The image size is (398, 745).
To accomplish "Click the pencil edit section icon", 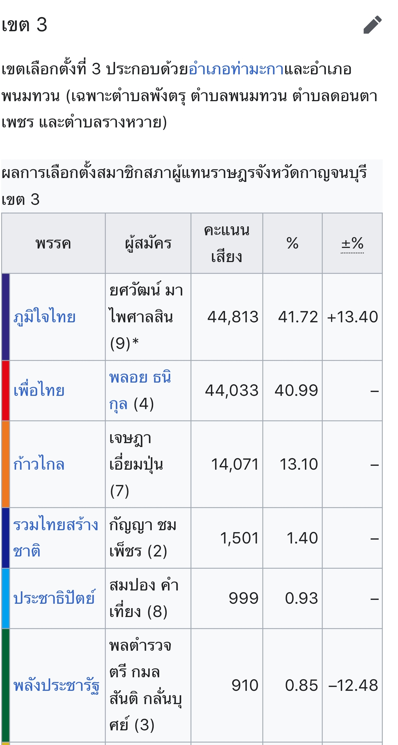I will (373, 25).
